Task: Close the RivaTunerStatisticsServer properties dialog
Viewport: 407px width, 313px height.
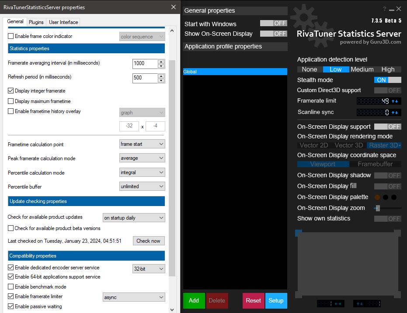Action: 174,7
